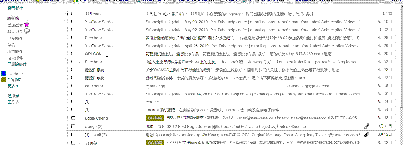Click the drag handle of the test - test row
This screenshot has height=145, width=403.
pyautogui.click(x=68, y=102)
